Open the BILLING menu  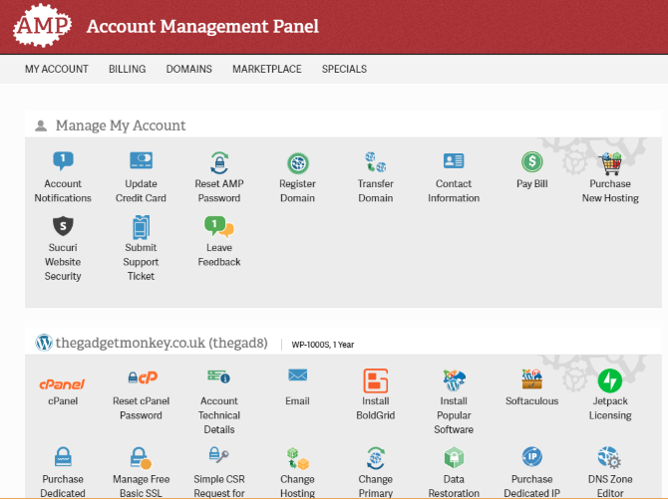click(128, 69)
